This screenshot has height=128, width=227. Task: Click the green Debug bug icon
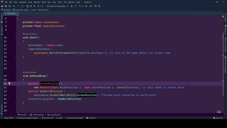(72, 6)
